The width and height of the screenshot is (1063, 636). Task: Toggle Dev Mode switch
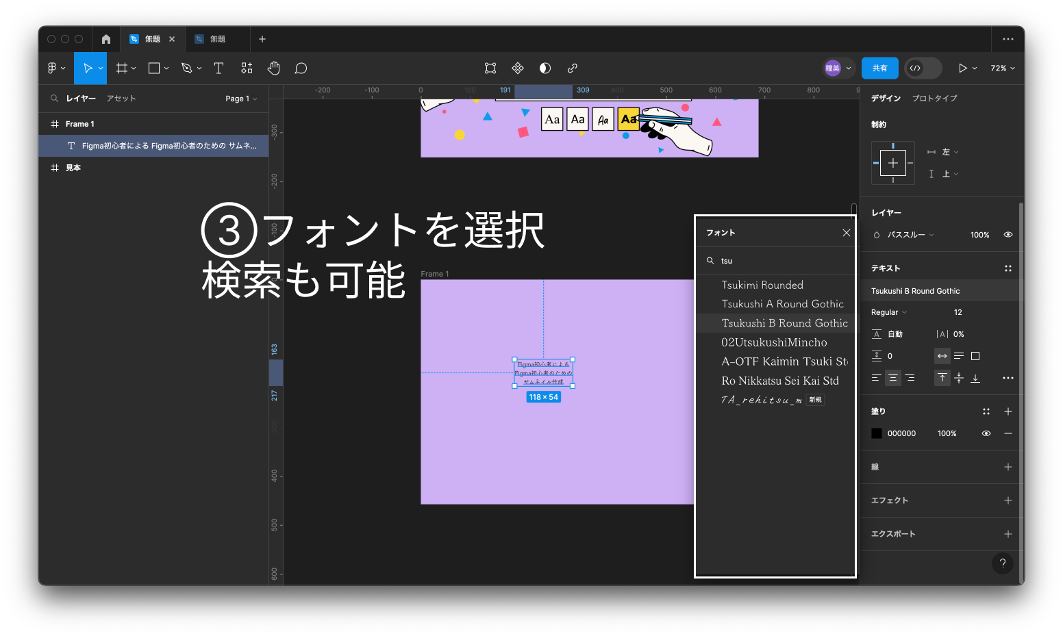click(x=923, y=68)
